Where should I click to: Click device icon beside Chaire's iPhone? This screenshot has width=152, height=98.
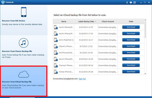pos(56,46)
